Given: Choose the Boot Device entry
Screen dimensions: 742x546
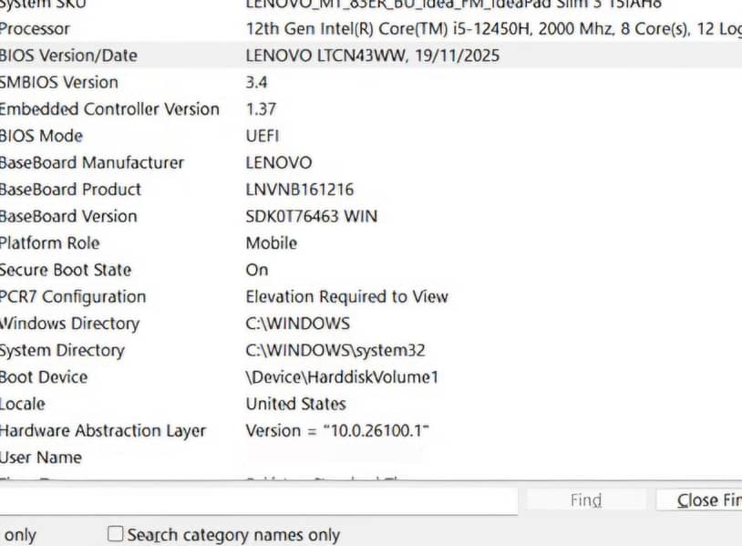Looking at the screenshot, I should point(44,377).
